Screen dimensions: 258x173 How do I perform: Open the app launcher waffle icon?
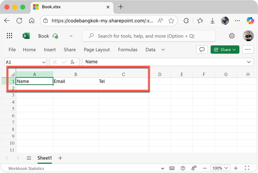pyautogui.click(x=9, y=36)
